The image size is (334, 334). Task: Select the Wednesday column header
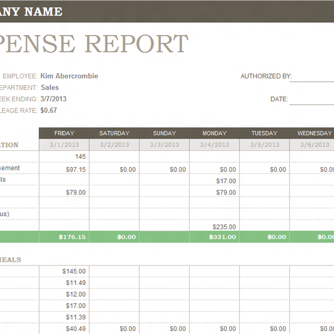coord(314,133)
